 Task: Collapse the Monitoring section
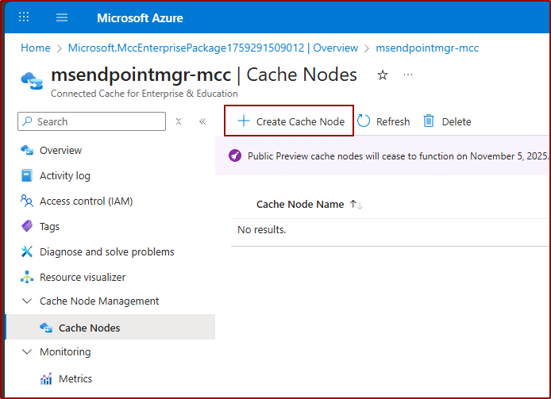point(26,352)
